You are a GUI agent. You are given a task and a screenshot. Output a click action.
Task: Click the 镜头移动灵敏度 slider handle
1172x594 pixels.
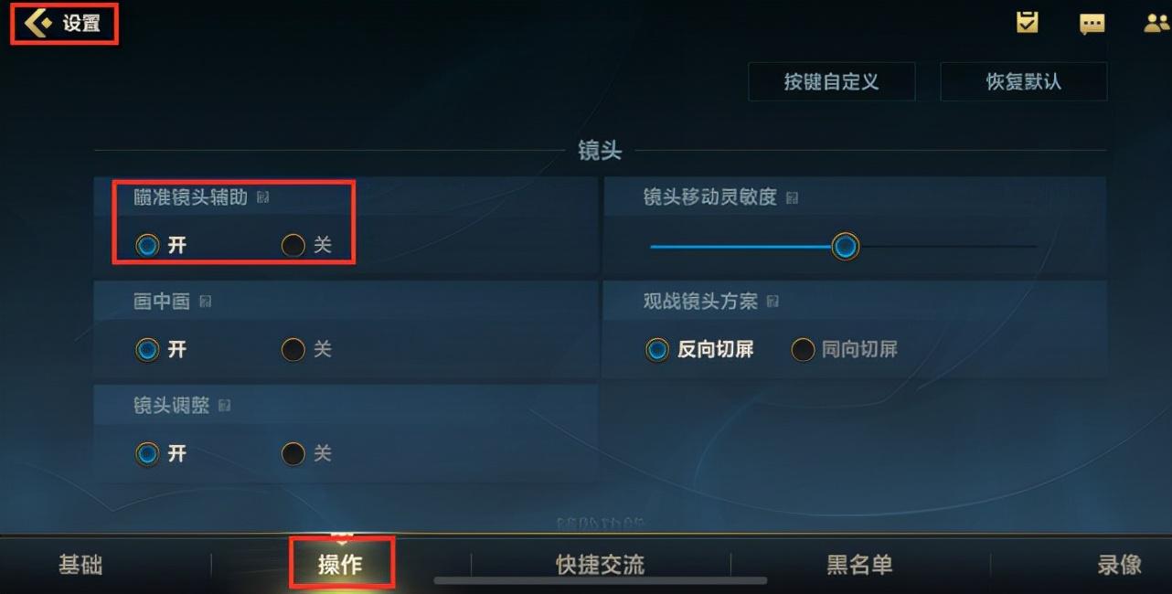[846, 247]
